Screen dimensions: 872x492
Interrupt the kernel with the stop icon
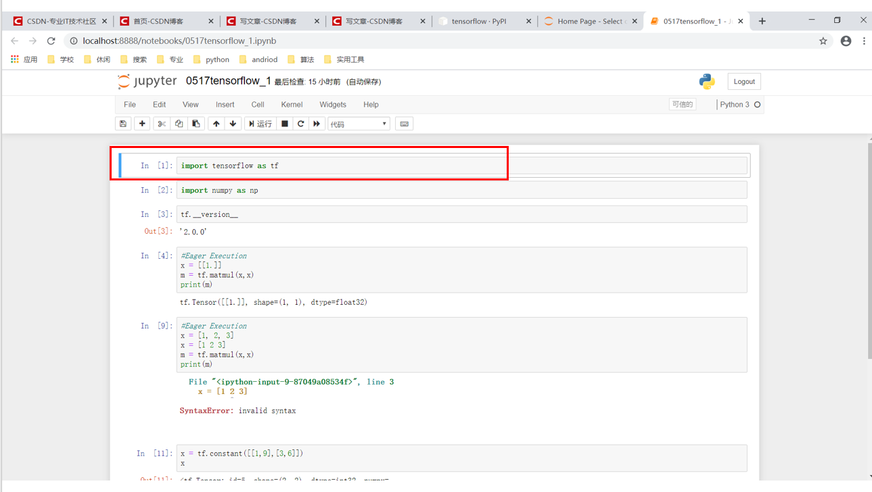pyautogui.click(x=284, y=123)
